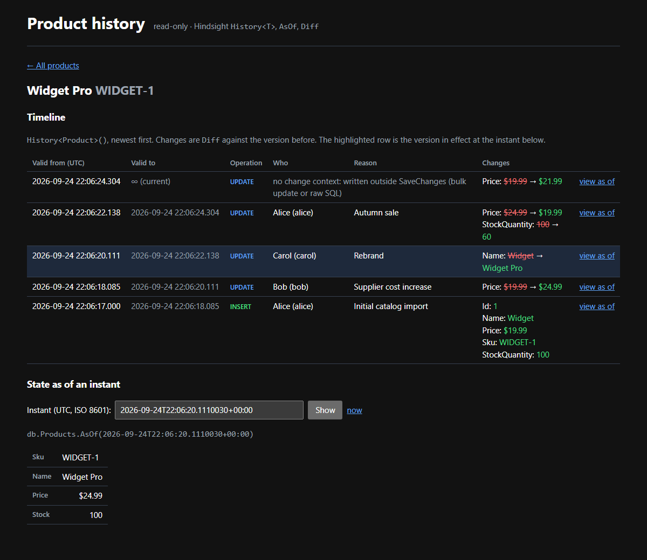Click the Product history page title

(x=86, y=24)
